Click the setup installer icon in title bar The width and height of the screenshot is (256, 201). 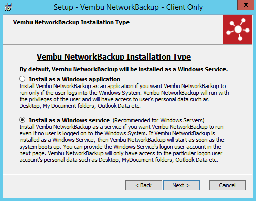pos(8,7)
